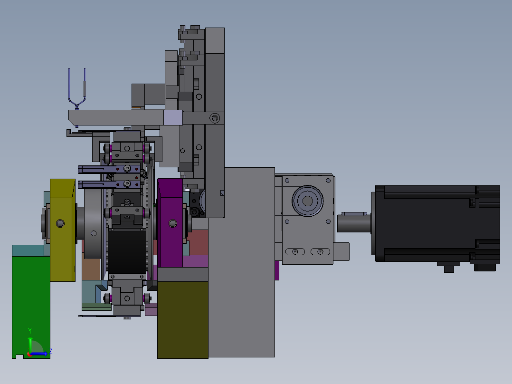Select the large gray vertical base plate

click(x=242, y=262)
